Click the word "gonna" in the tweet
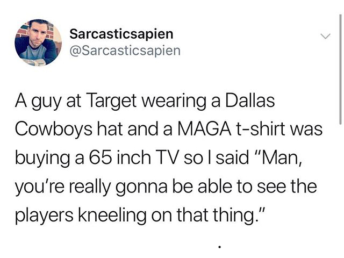Viewport: 344px width, 258px height. coord(141,188)
